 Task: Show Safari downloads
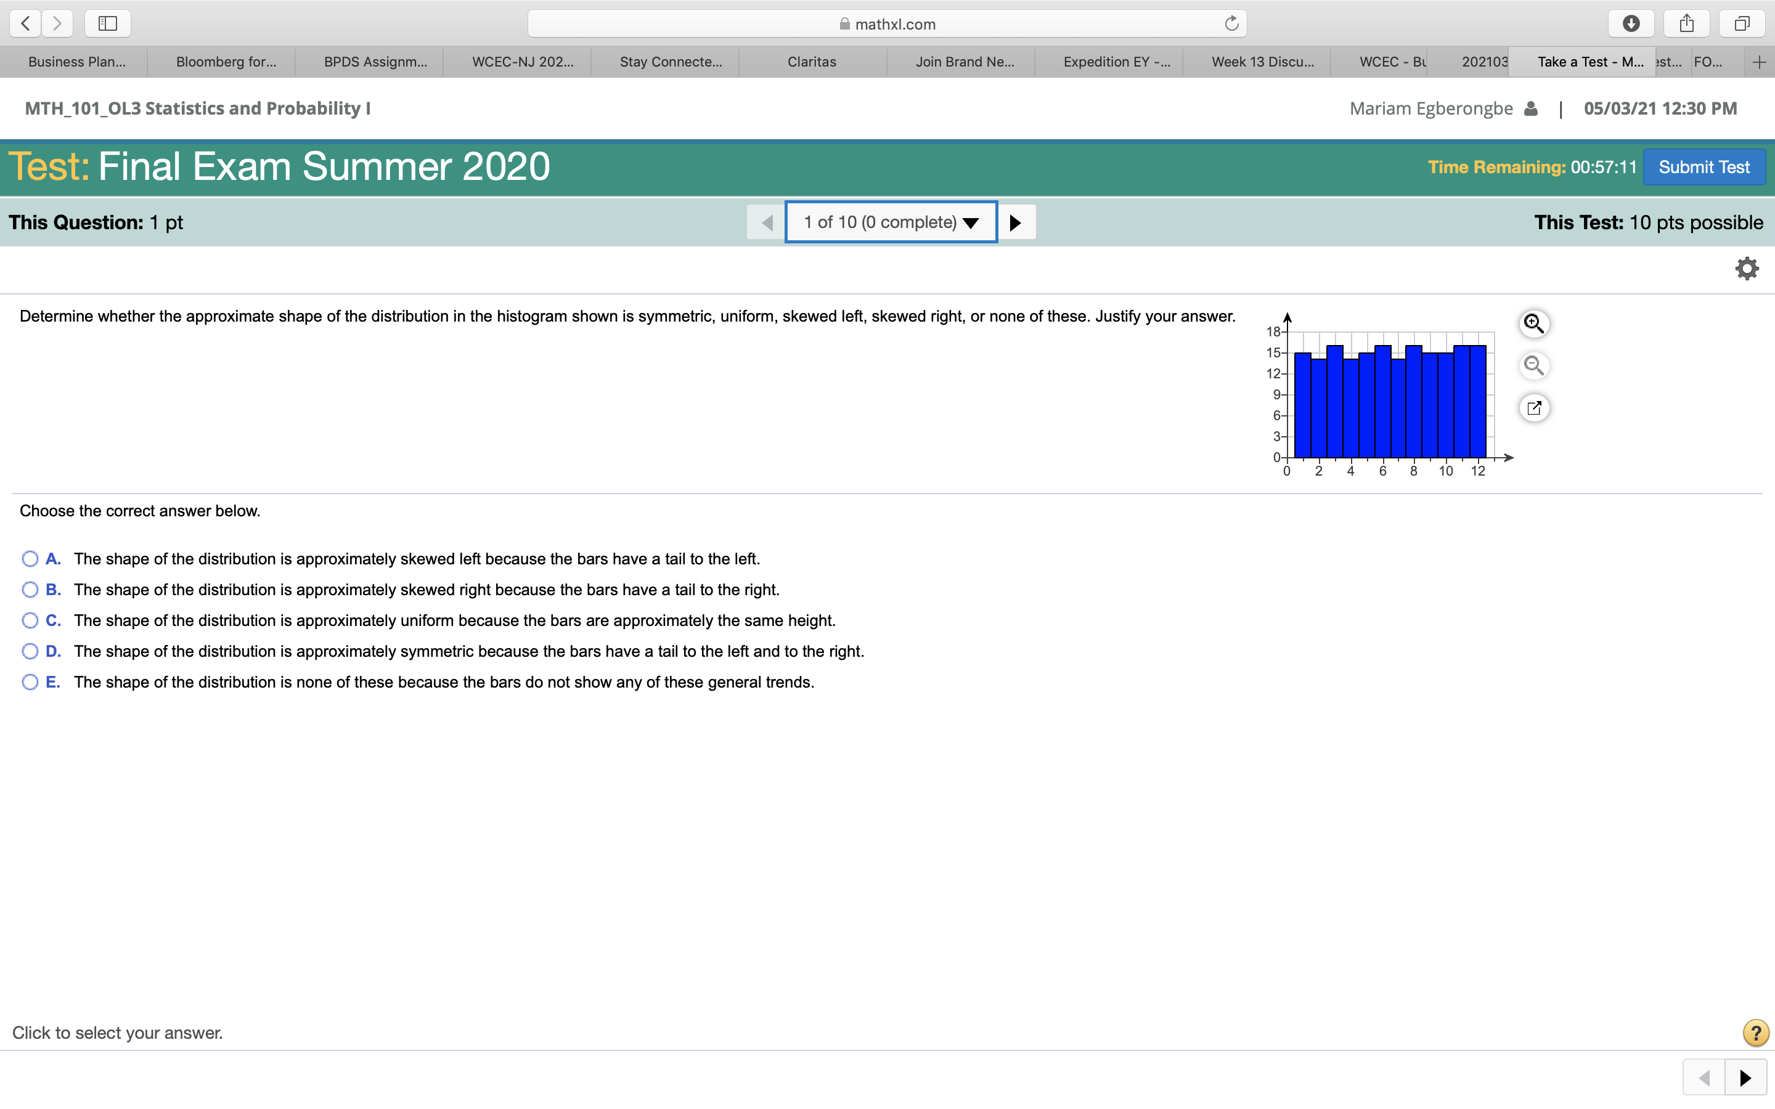(x=1631, y=23)
